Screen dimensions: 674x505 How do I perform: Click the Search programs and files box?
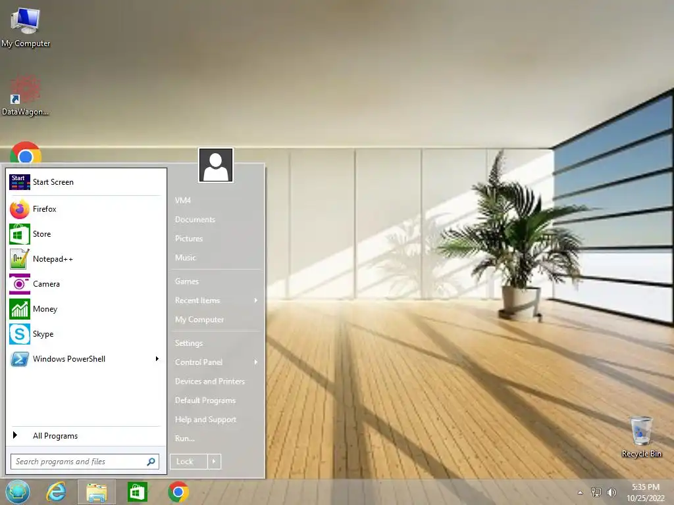pos(85,462)
